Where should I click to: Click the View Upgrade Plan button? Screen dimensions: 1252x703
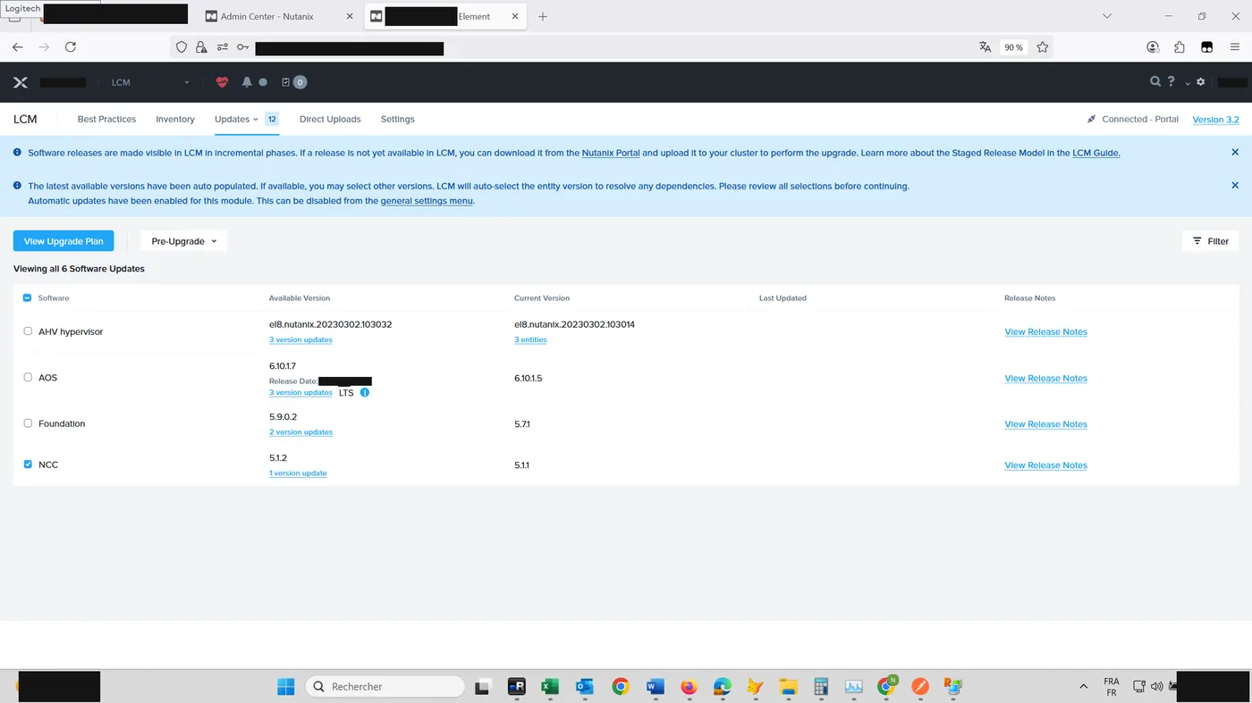pyautogui.click(x=63, y=241)
